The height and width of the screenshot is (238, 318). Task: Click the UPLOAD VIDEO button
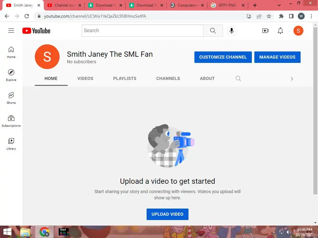[x=167, y=214]
